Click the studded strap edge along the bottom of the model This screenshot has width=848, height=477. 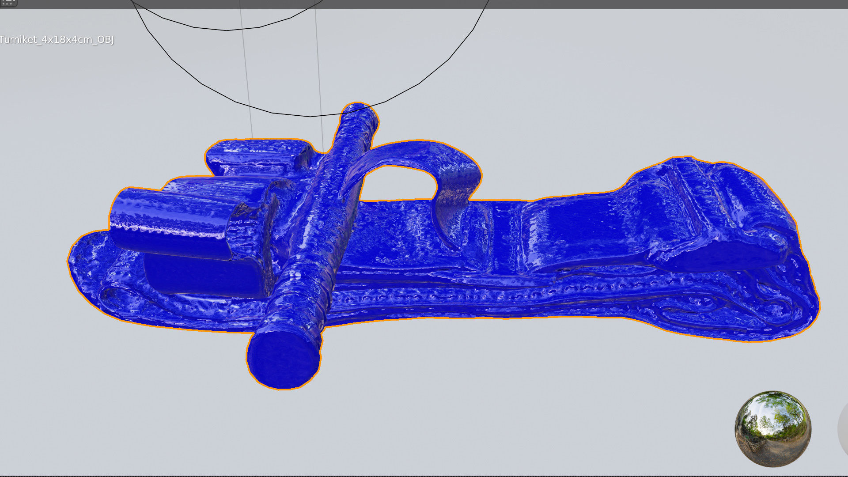click(442, 296)
